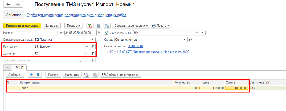This screenshot has height=111, width=286.
Task: Open the document structure tree icon
Action: (107, 26)
